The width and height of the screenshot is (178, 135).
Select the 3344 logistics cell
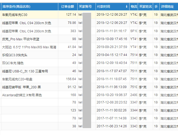click(134, 110)
